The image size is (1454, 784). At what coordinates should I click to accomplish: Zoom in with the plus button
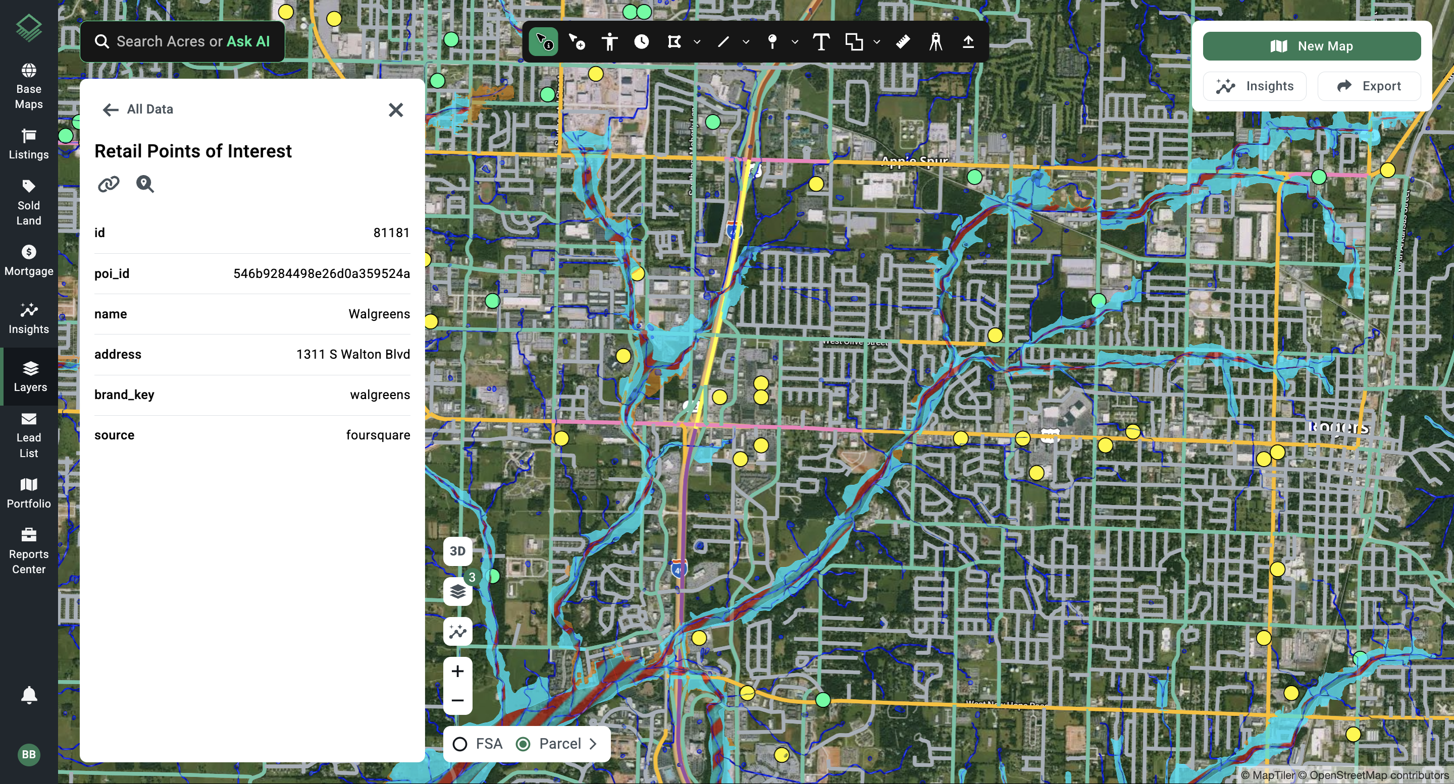(458, 671)
